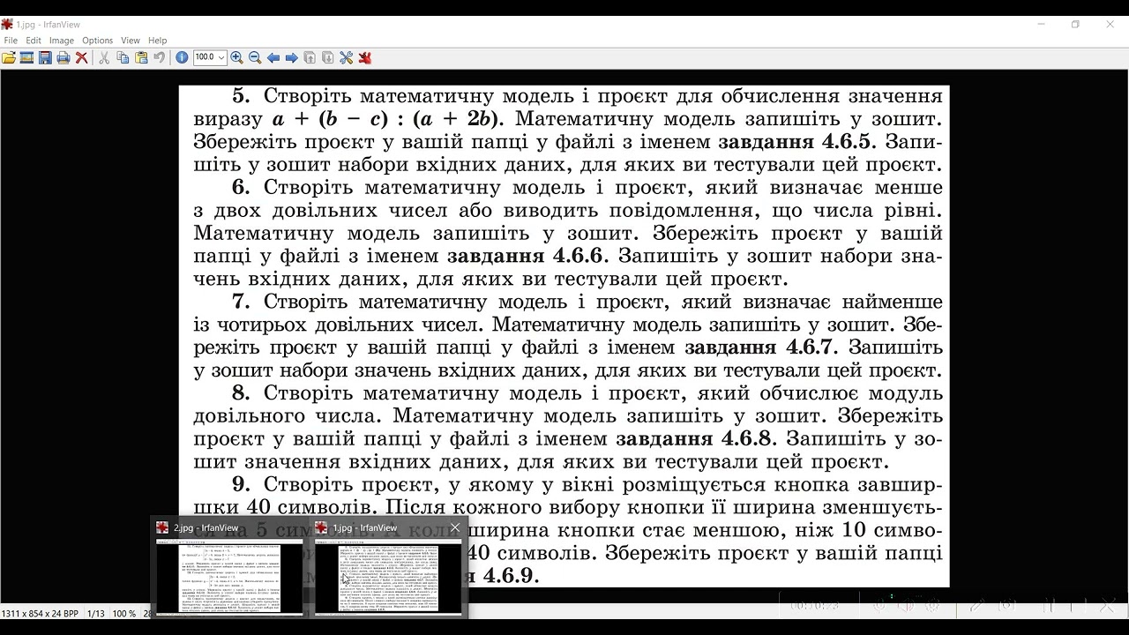Click the red X Delete icon
Image resolution: width=1129 pixels, height=635 pixels.
tap(81, 57)
